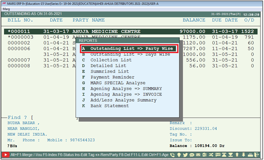Click the location pin icon
Viewport: 264px width, 160px height.
point(179,155)
